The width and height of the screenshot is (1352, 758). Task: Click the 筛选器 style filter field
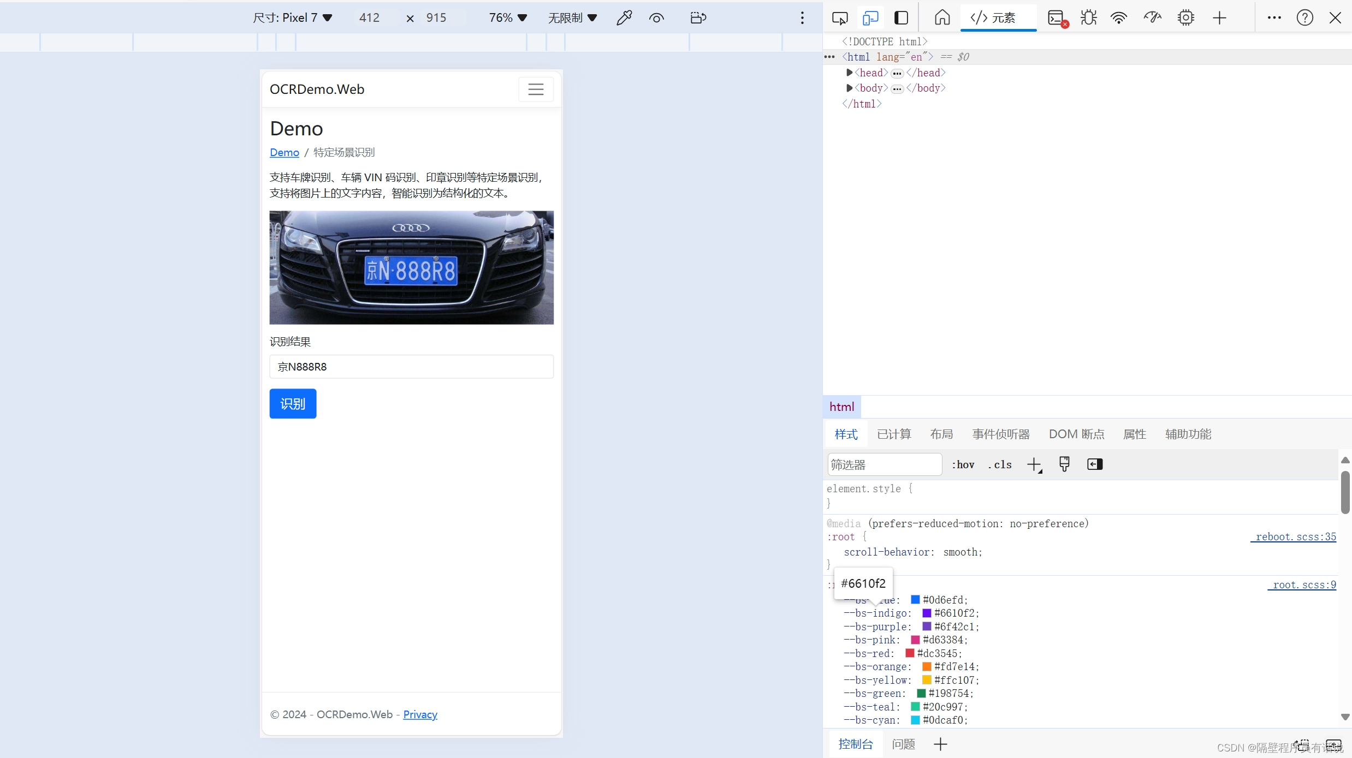(x=885, y=464)
